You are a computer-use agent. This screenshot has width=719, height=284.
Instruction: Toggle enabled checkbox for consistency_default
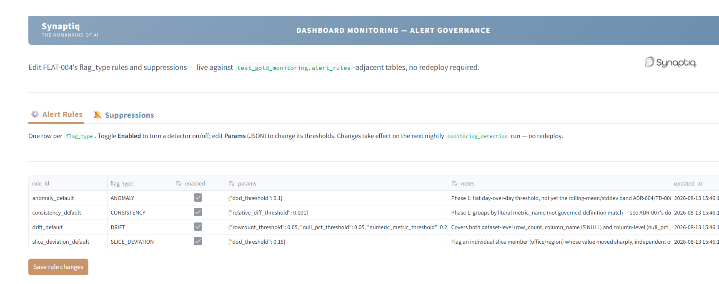click(x=198, y=212)
